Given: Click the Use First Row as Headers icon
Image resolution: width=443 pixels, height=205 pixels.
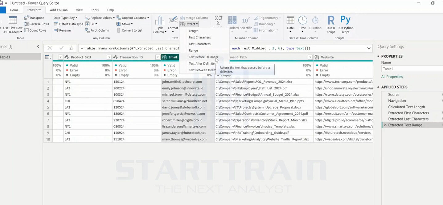Looking at the screenshot, I should [13, 20].
